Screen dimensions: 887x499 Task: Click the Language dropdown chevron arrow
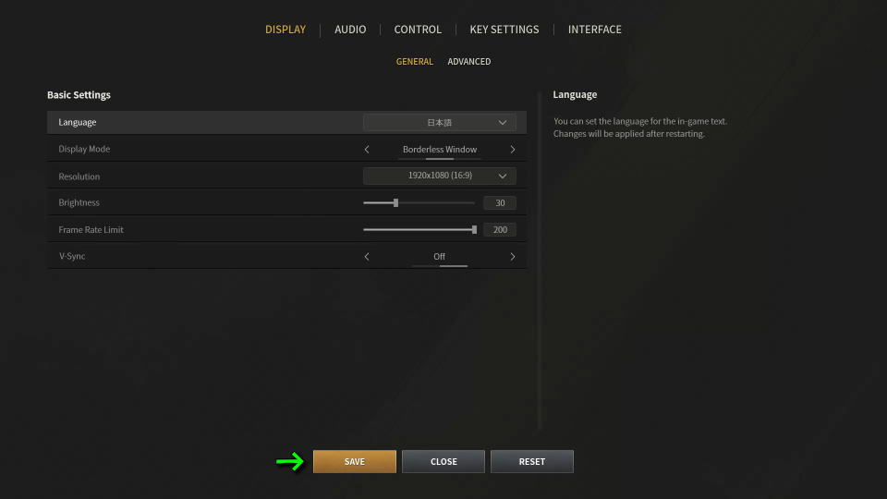coord(503,123)
